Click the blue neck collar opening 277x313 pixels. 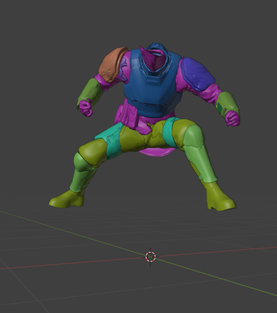[x=155, y=60]
